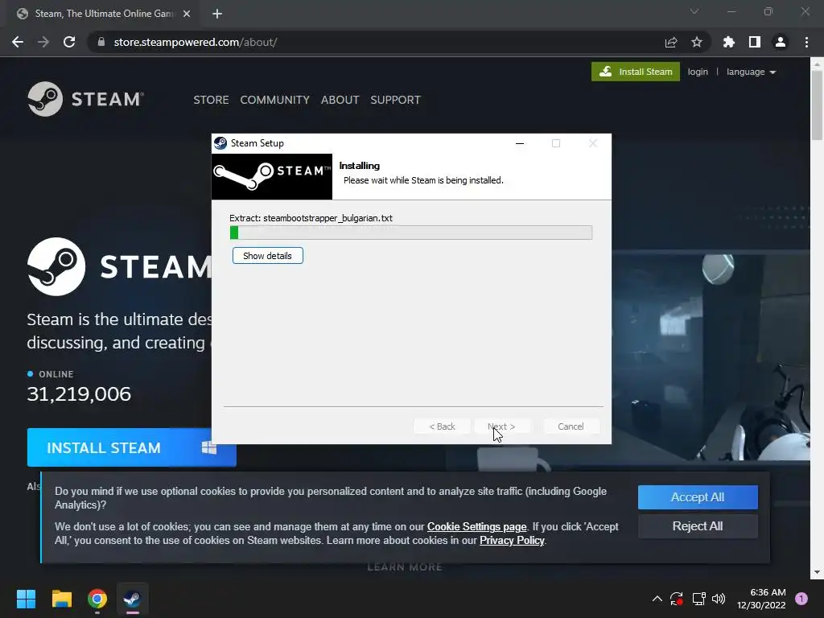Open the Cookie Settings page link

click(x=476, y=526)
